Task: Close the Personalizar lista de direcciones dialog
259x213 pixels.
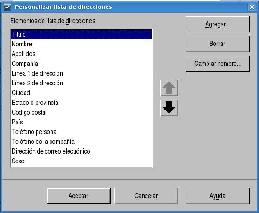Action: tap(252, 7)
